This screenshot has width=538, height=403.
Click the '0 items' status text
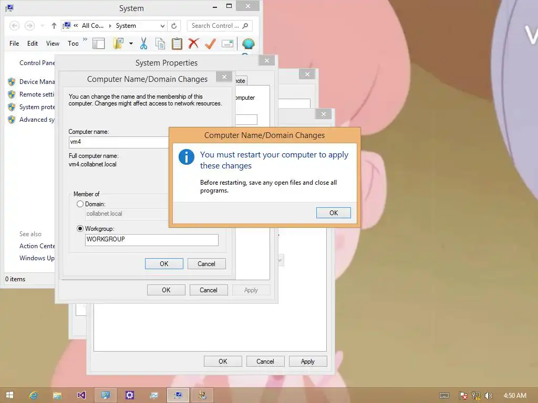[x=15, y=279]
